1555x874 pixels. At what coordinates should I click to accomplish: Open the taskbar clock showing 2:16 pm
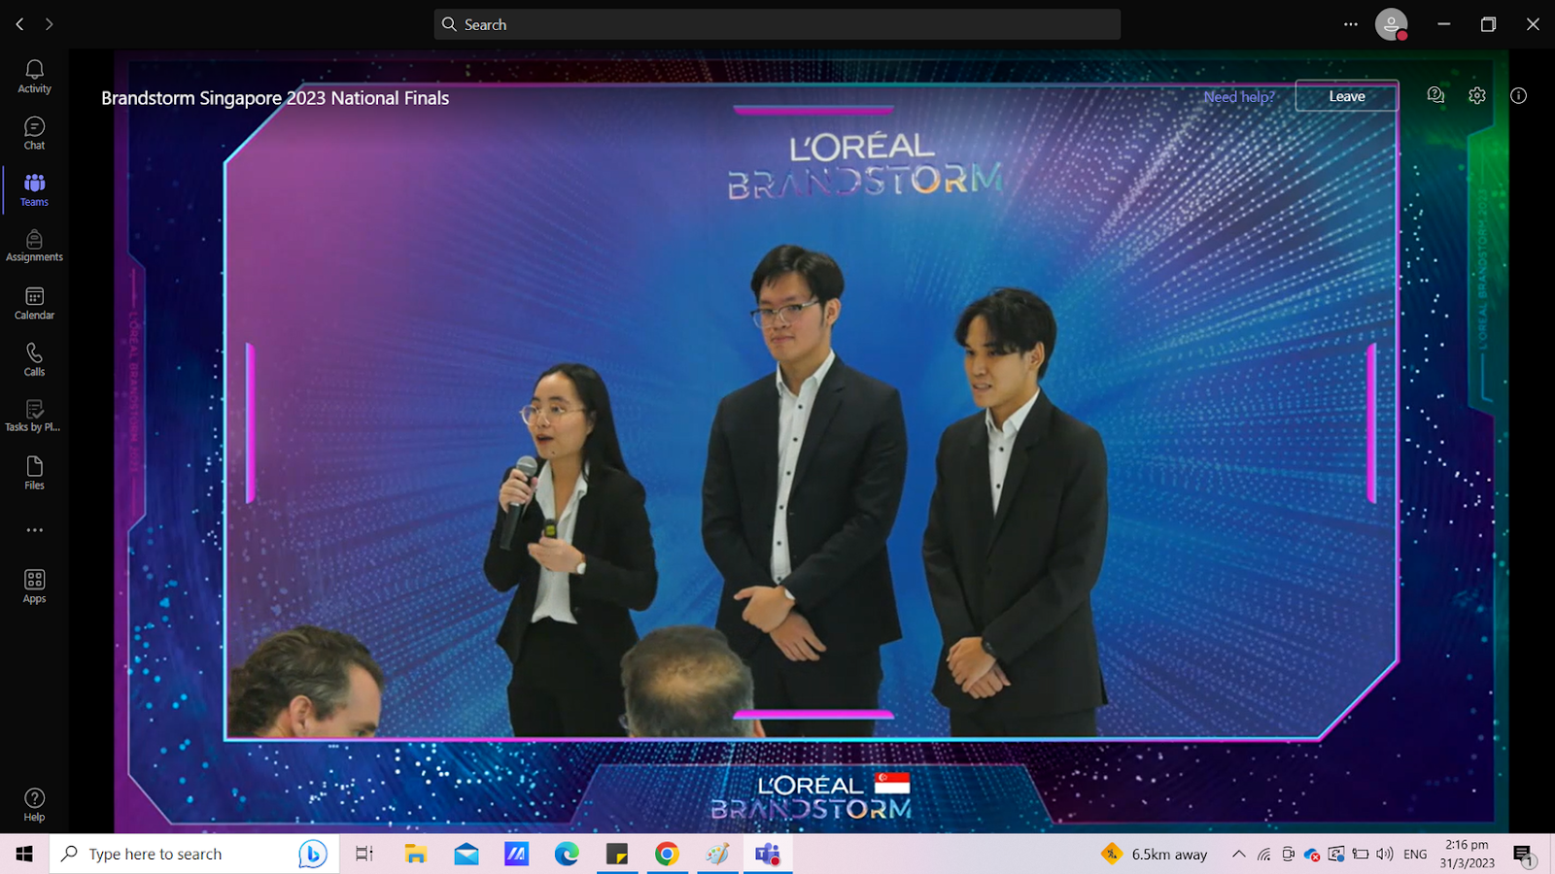[x=1468, y=854]
